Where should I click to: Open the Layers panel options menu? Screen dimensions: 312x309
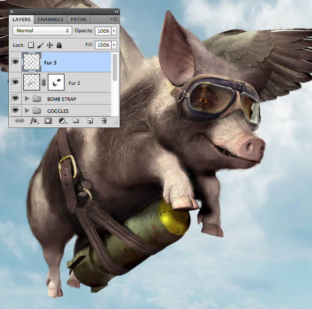tap(114, 20)
